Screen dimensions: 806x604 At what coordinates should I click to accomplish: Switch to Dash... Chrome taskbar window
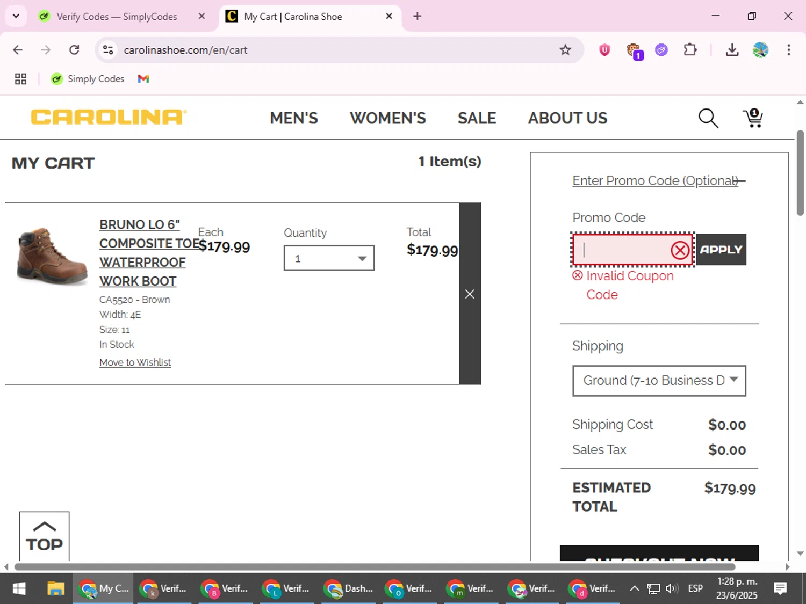[x=348, y=588]
